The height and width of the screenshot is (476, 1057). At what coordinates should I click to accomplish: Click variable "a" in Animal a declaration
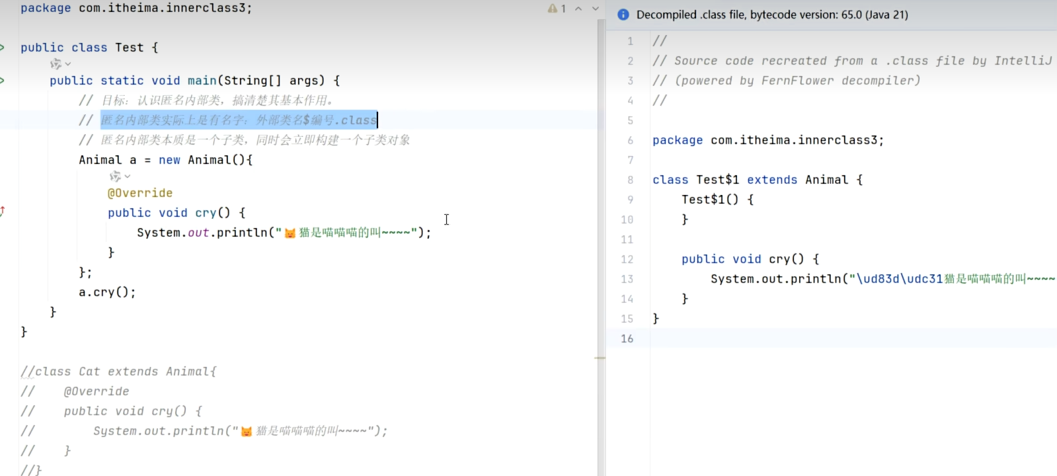133,160
